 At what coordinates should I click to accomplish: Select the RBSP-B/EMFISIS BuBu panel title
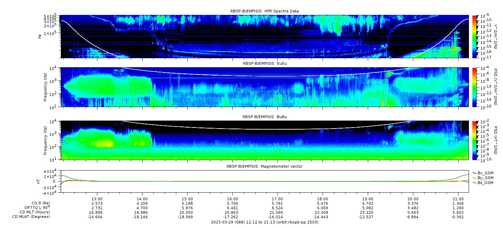(265, 117)
